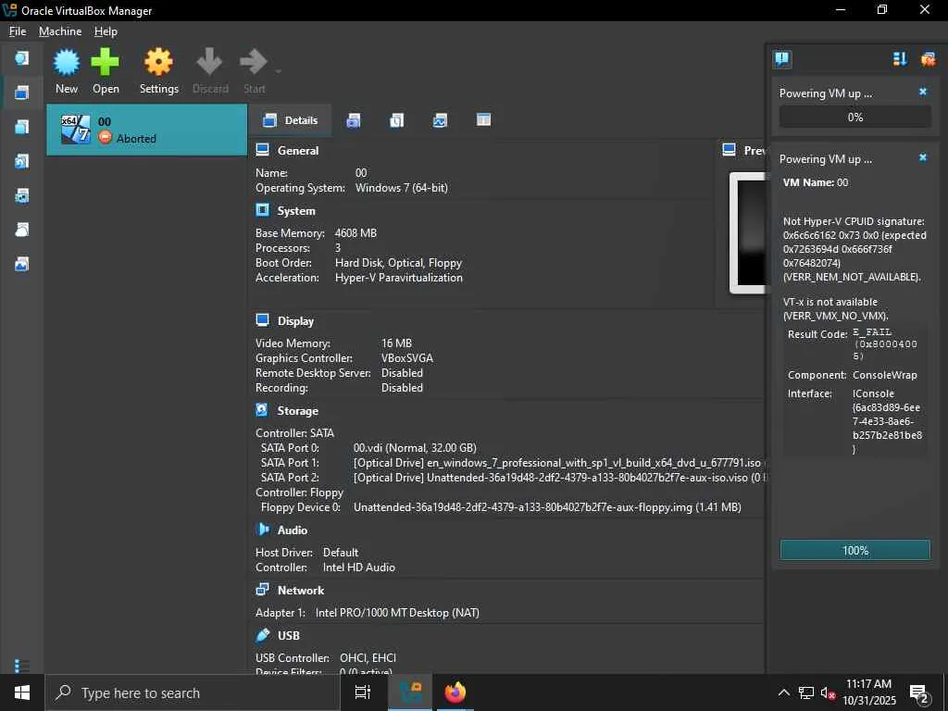Screen dimensions: 948x711
Task: Click the '4608 MB' base memory value
Action: click(x=355, y=232)
